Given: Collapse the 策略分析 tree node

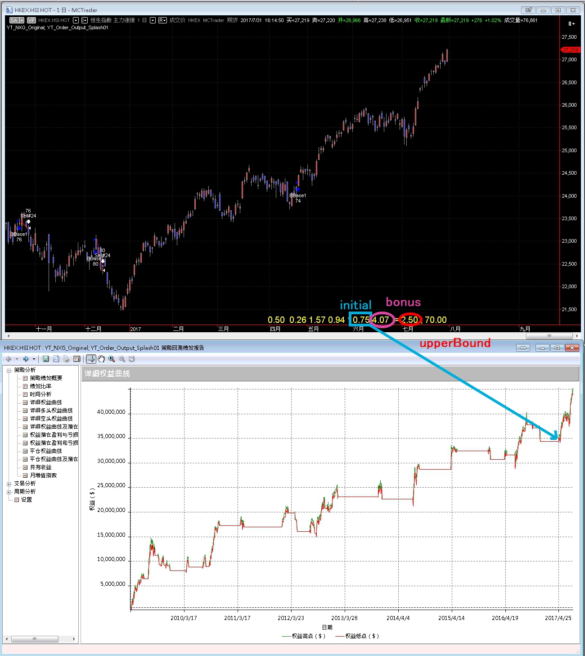Looking at the screenshot, I should pyautogui.click(x=9, y=370).
